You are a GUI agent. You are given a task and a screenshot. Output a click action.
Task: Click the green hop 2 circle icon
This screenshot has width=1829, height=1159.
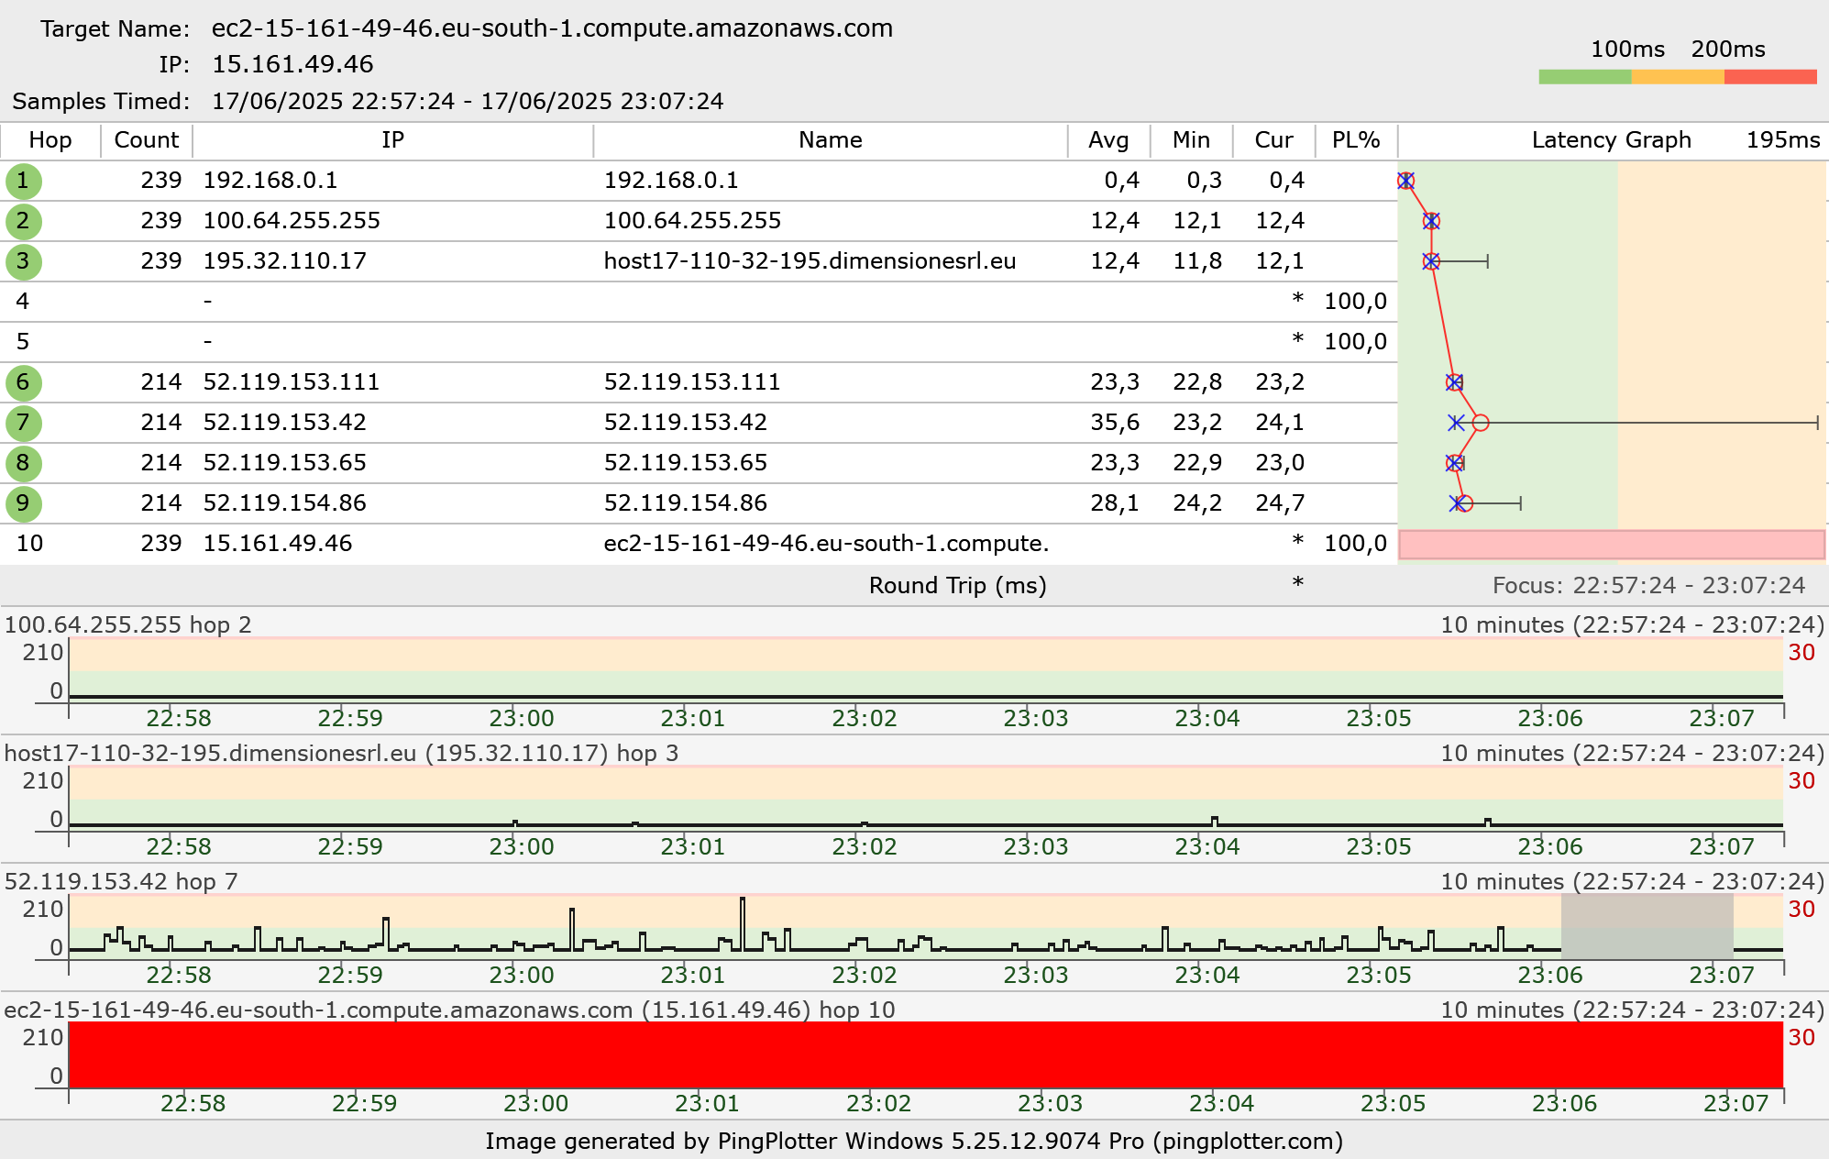click(23, 221)
